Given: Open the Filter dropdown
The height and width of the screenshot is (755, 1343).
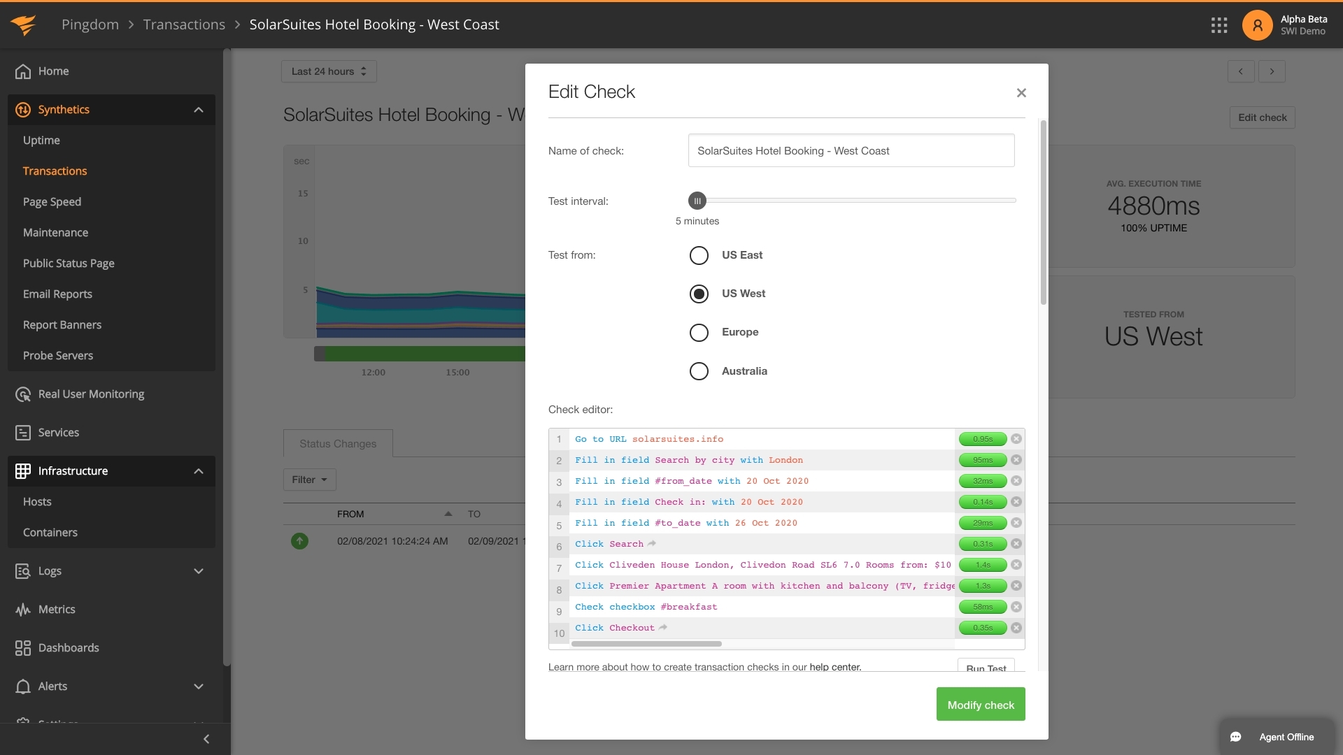Looking at the screenshot, I should [309, 480].
